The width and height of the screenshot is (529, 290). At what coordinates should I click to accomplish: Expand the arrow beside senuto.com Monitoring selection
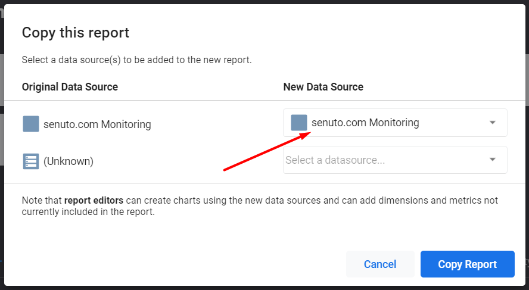tap(493, 123)
